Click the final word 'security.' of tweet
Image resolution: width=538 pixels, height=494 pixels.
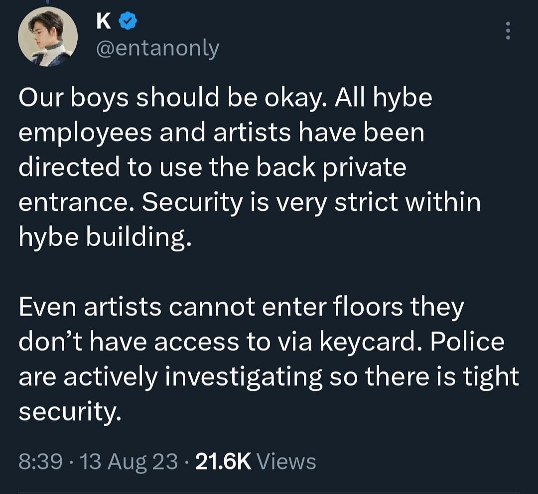tap(70, 411)
